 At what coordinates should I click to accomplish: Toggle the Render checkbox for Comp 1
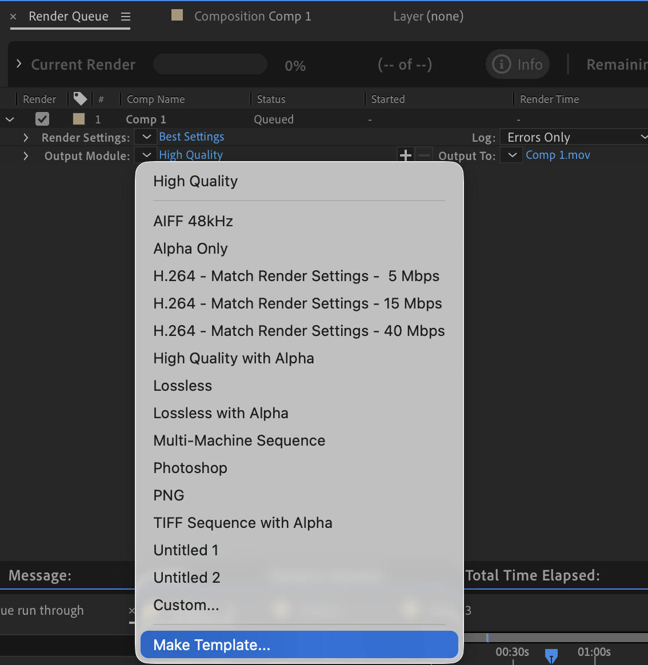pyautogui.click(x=42, y=119)
